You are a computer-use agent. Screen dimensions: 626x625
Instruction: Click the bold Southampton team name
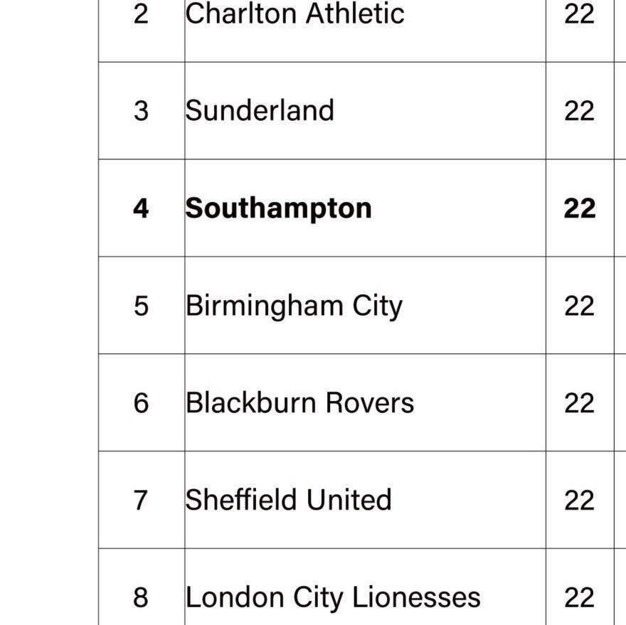coord(278,208)
